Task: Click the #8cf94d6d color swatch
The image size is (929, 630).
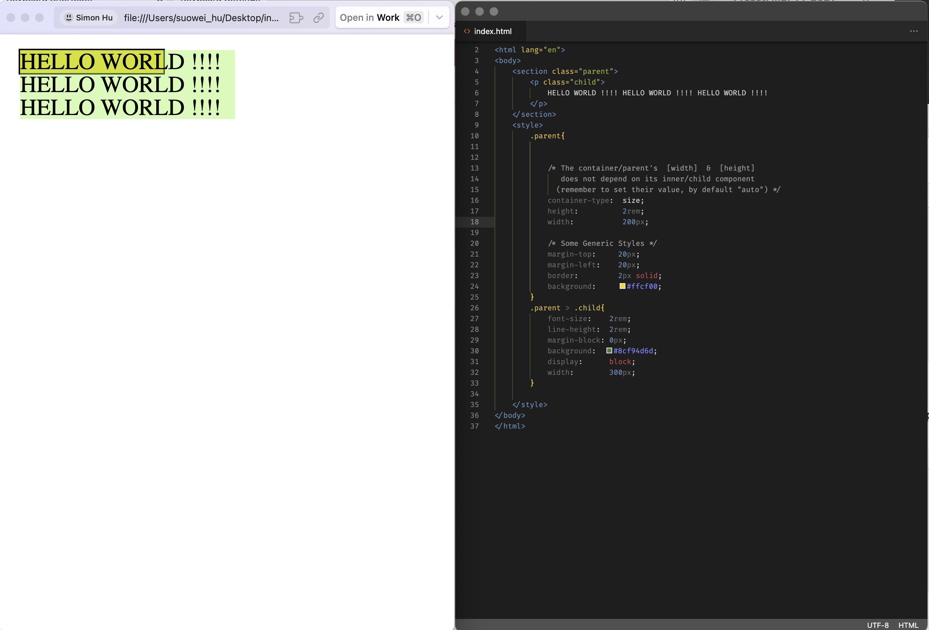Action: 609,350
